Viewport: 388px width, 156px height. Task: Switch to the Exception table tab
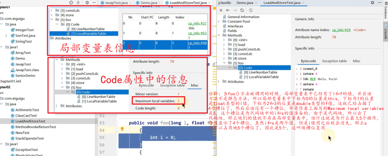click(x=334, y=61)
